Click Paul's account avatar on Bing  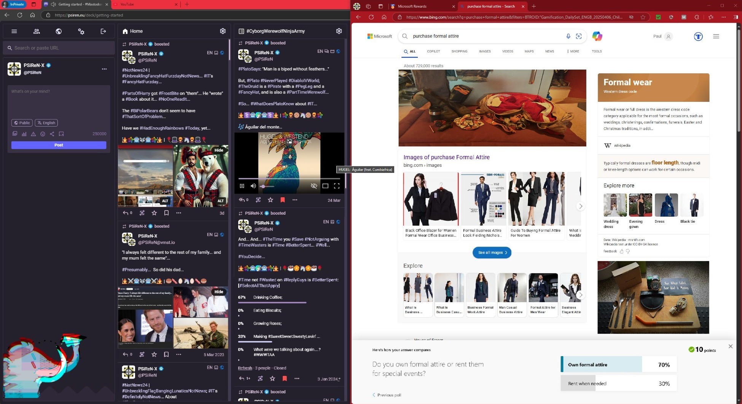[x=668, y=36]
